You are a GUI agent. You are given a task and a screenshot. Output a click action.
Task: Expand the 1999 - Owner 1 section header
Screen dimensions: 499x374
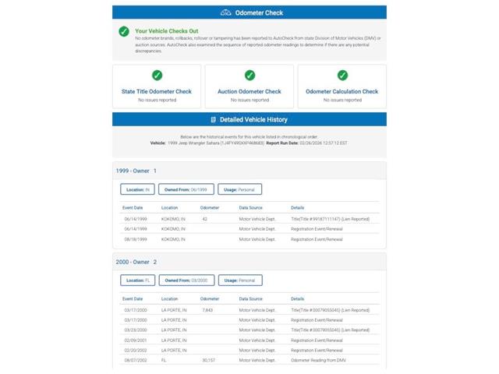pos(249,171)
